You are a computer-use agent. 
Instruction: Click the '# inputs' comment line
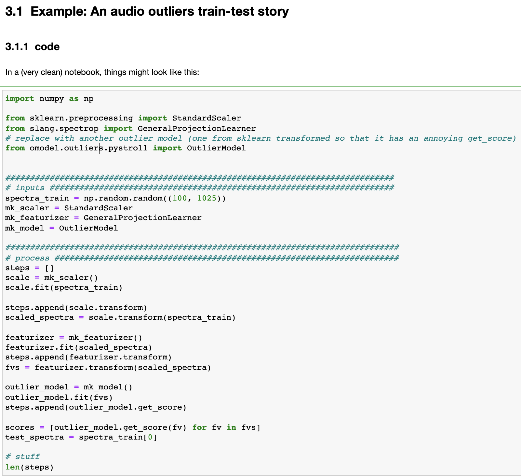(x=200, y=188)
